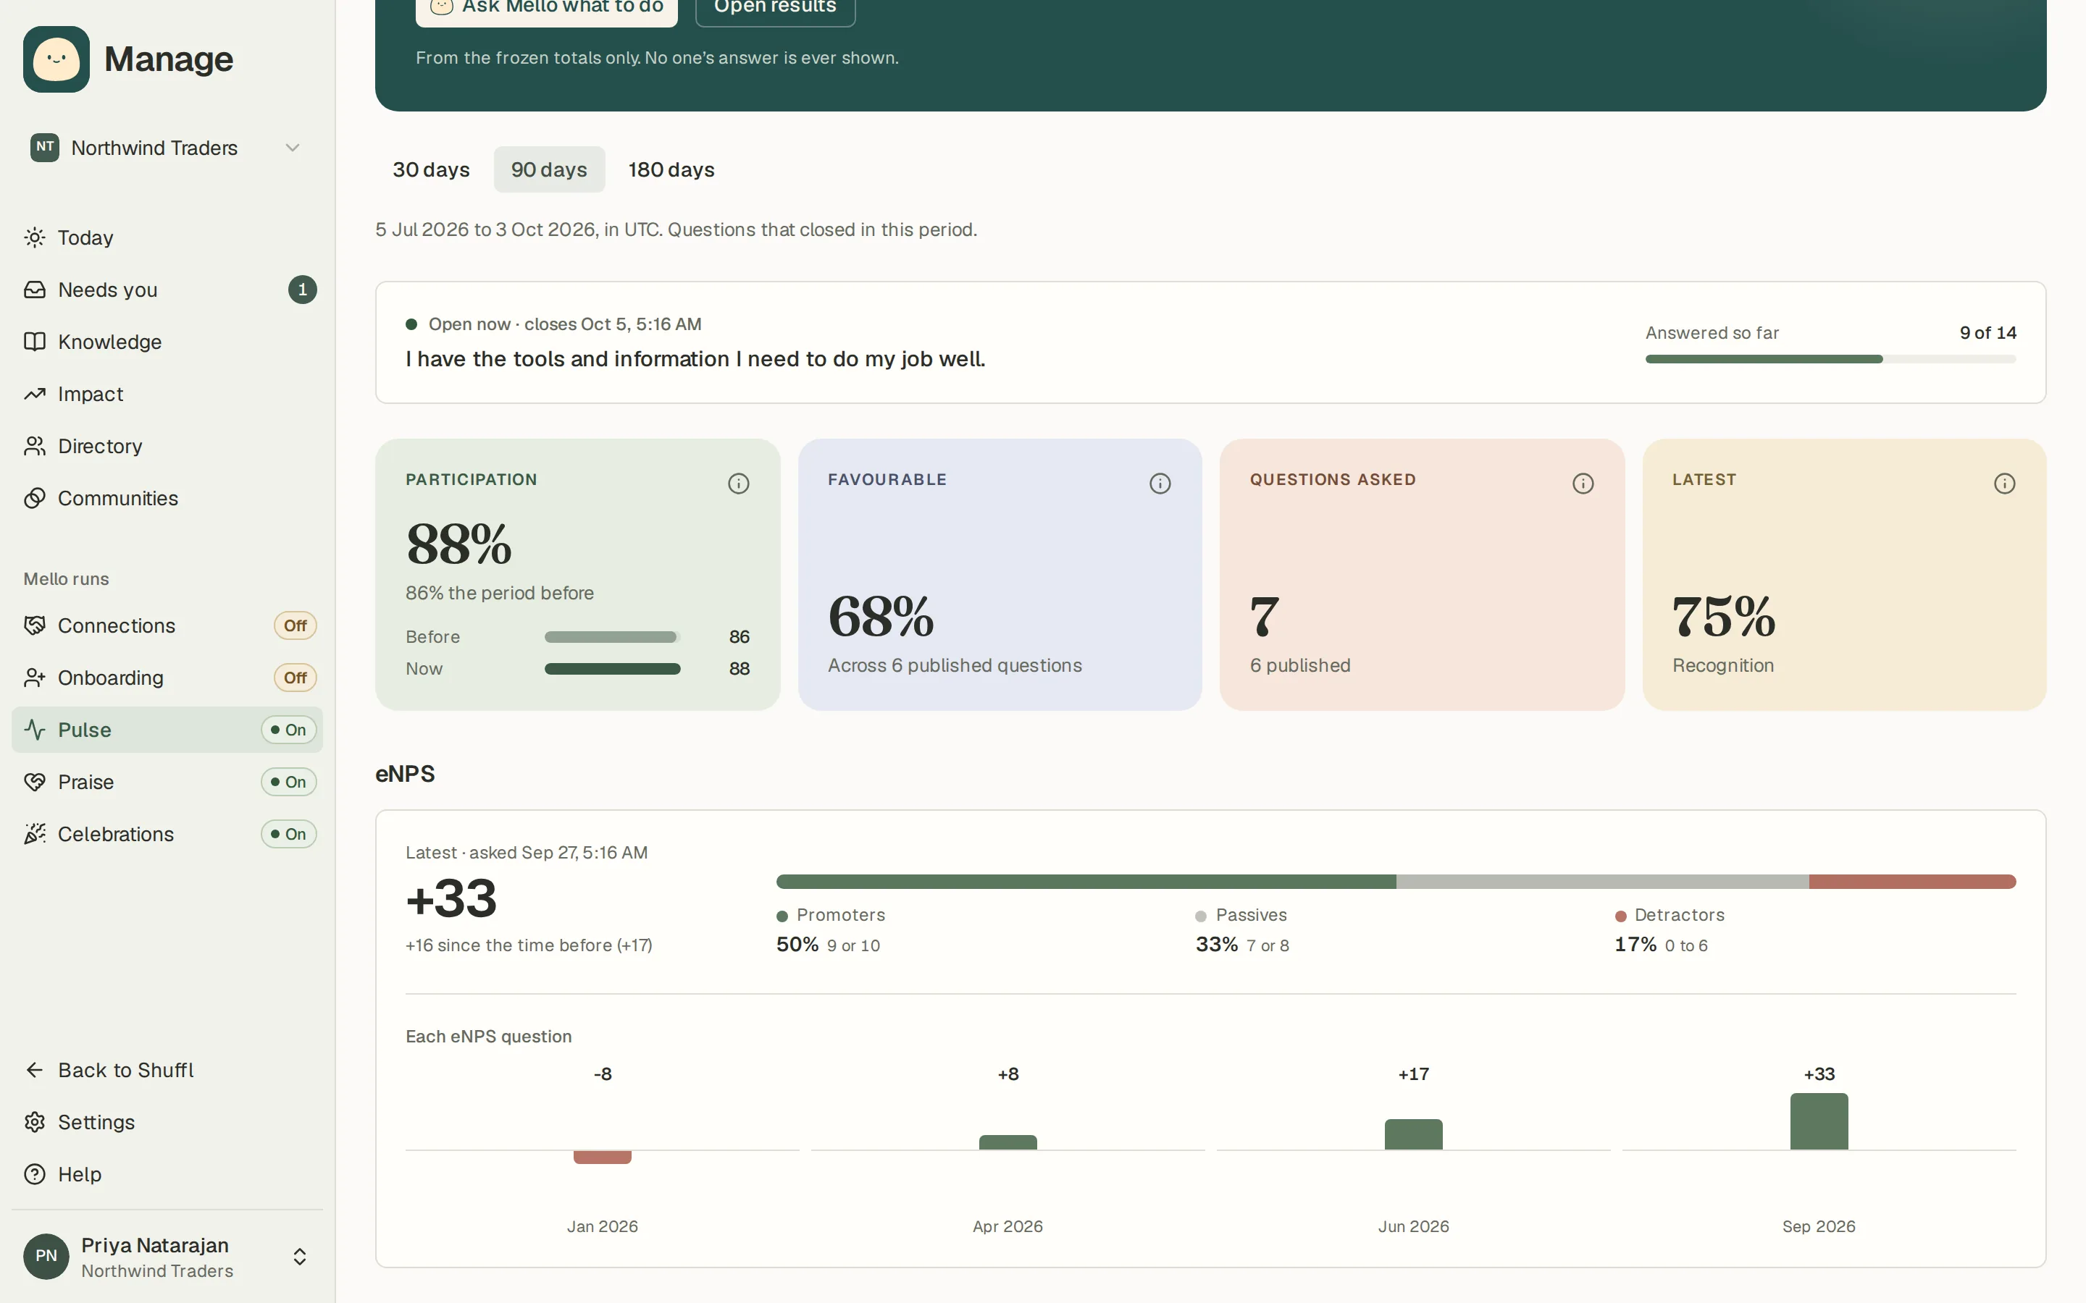Open the Help link
Image resolution: width=2086 pixels, height=1303 pixels.
167,1175
